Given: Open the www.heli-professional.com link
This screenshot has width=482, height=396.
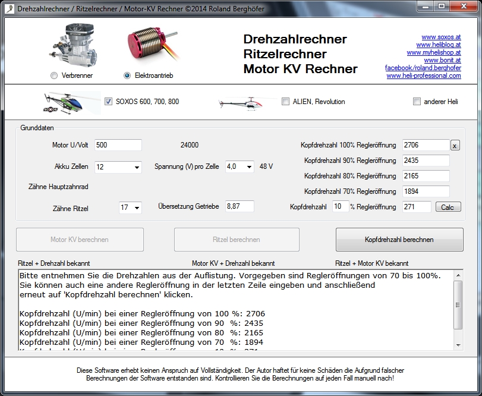Looking at the screenshot, I should tap(424, 76).
